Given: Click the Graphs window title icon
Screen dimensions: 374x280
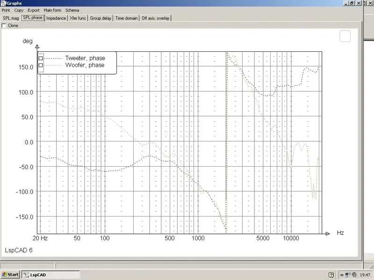Looking at the screenshot, I should [x=3, y=3].
